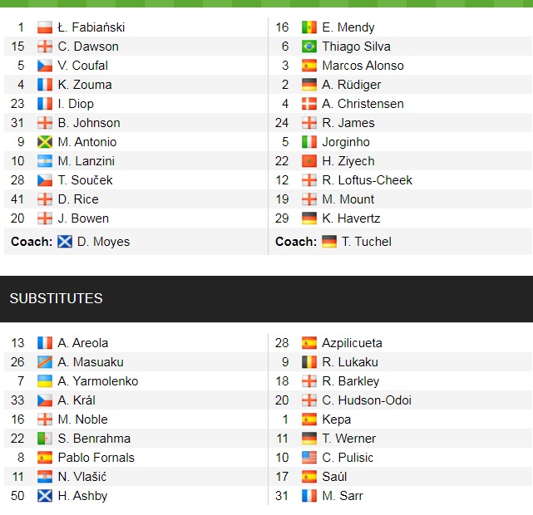533x515 pixels.
Task: Click the Poland flag beside Ł. Fabiański
Action: click(45, 27)
